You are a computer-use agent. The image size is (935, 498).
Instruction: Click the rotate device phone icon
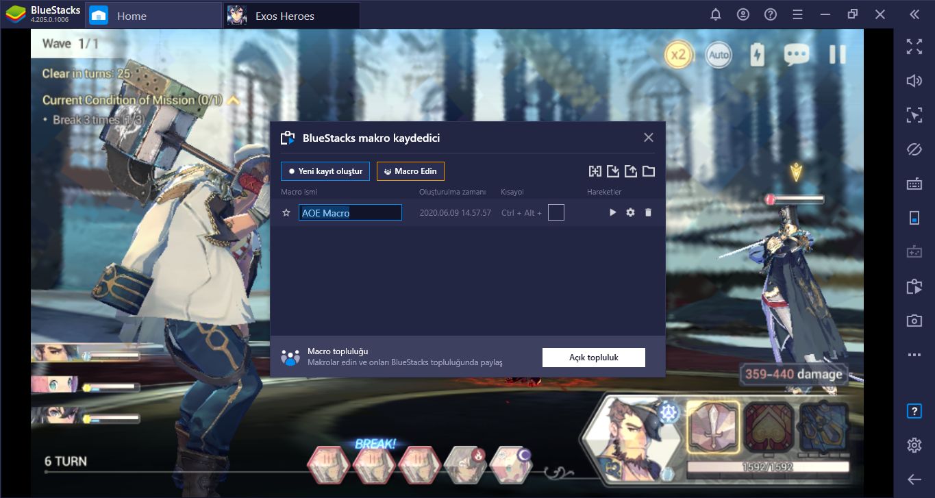point(914,218)
